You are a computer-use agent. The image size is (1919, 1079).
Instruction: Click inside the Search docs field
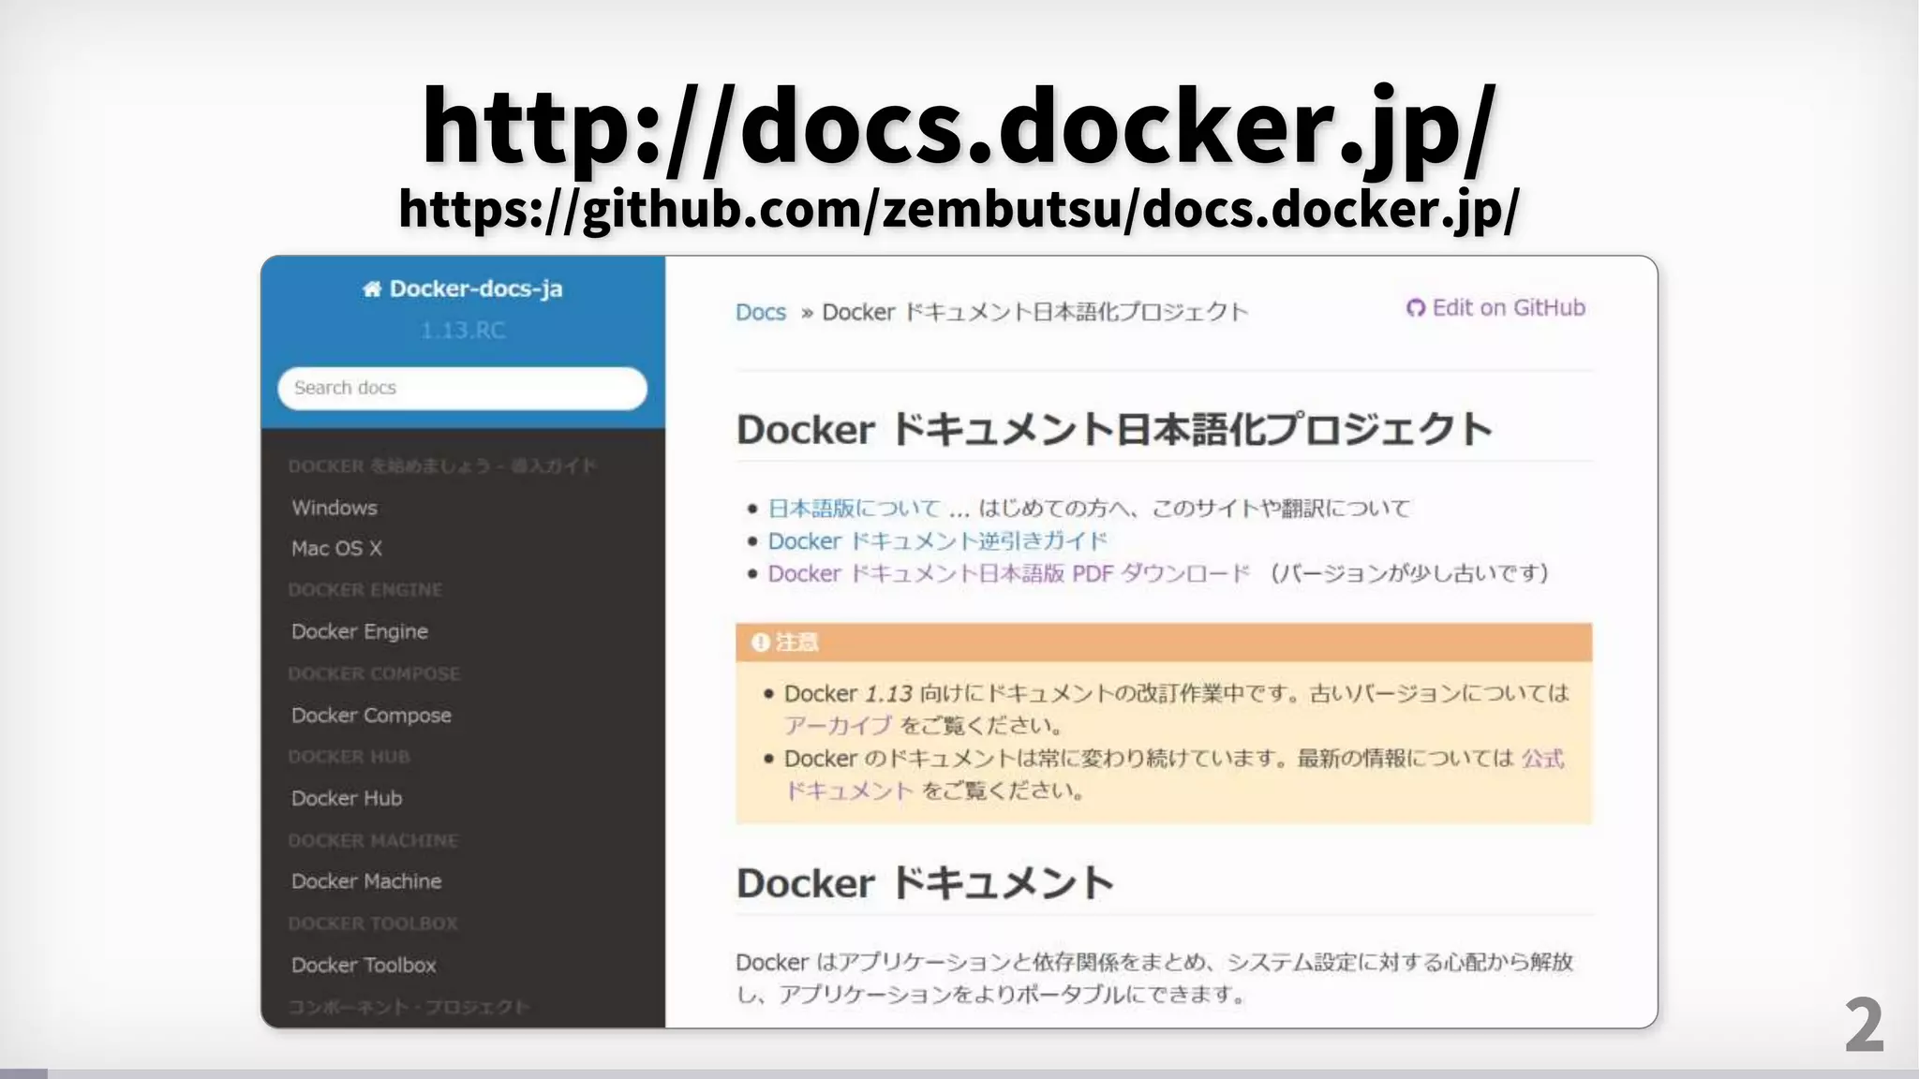pos(462,388)
